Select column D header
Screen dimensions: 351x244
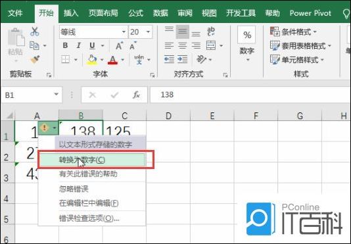pos(168,116)
